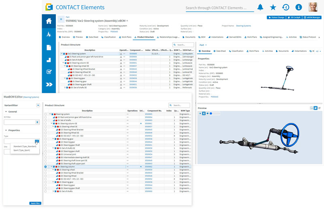The image size is (324, 209).
Task: Switch to the Product Structure tab
Action: (144, 37)
